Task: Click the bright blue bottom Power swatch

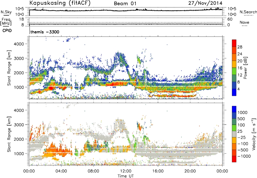Action: [234, 92]
